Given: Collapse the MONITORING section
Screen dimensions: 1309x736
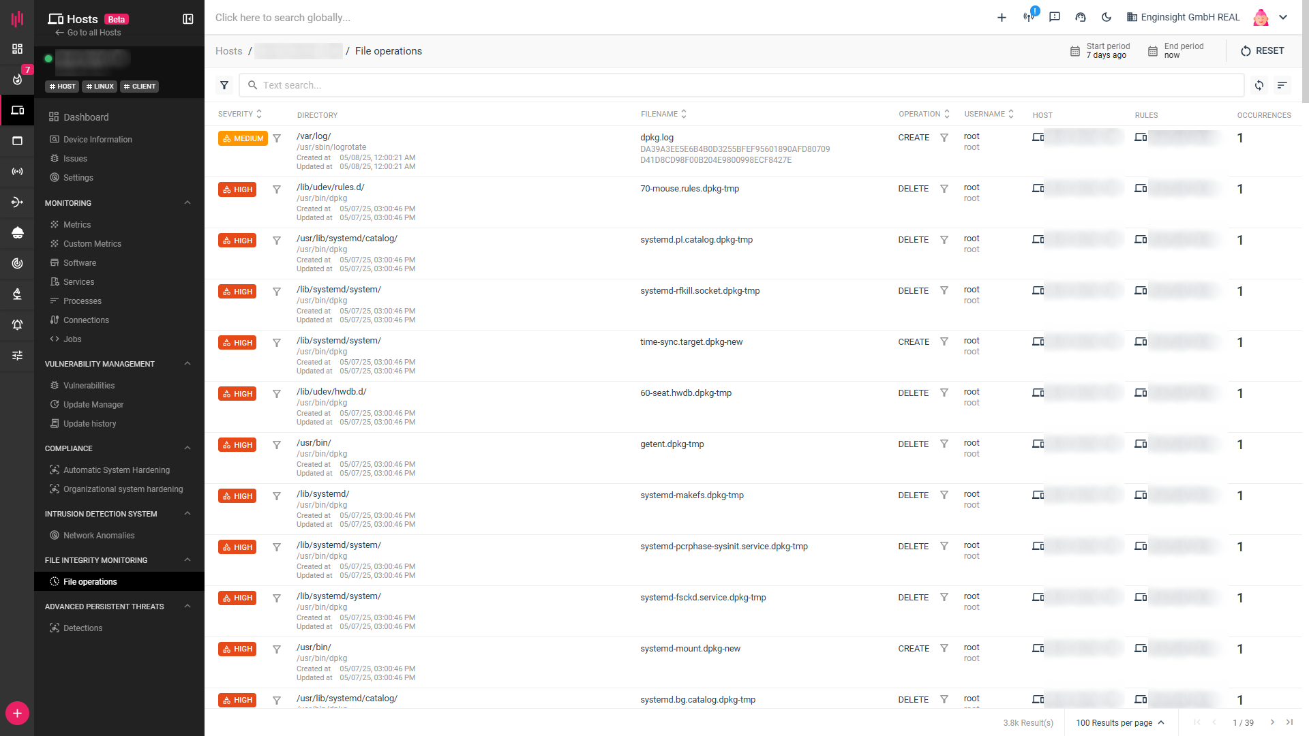Looking at the screenshot, I should coord(187,203).
